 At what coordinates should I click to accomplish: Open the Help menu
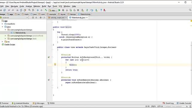tap(74, 6)
